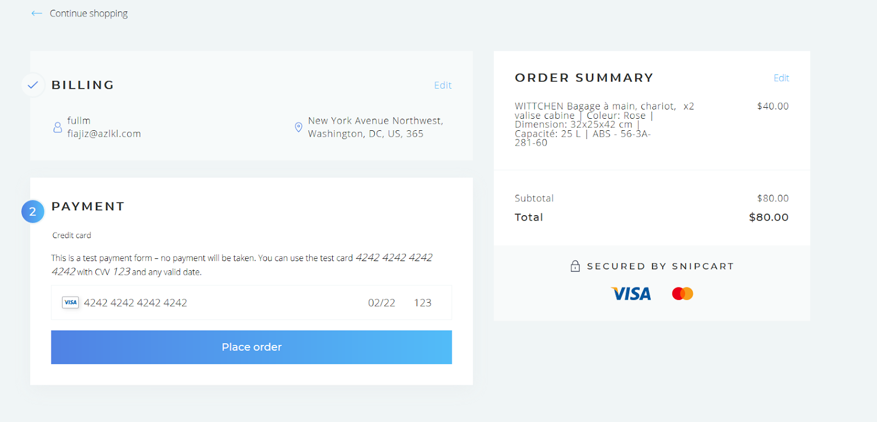Click the padlock icon by Secured by Snipcart
Viewport: 877px width, 422px height.
tap(575, 266)
